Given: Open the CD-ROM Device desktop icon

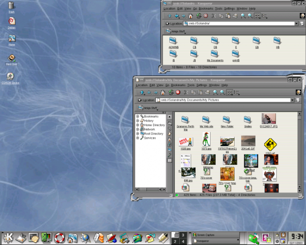Looking at the screenshot, I should pyautogui.click(x=10, y=78).
